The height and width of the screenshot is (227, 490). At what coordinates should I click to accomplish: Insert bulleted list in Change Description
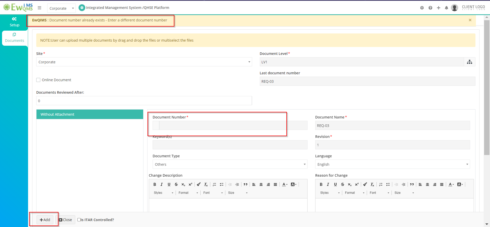(x=222, y=184)
